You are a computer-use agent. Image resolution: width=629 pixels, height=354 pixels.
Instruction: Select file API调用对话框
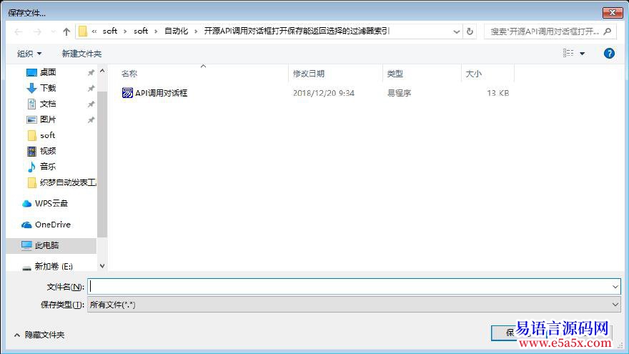coord(162,93)
